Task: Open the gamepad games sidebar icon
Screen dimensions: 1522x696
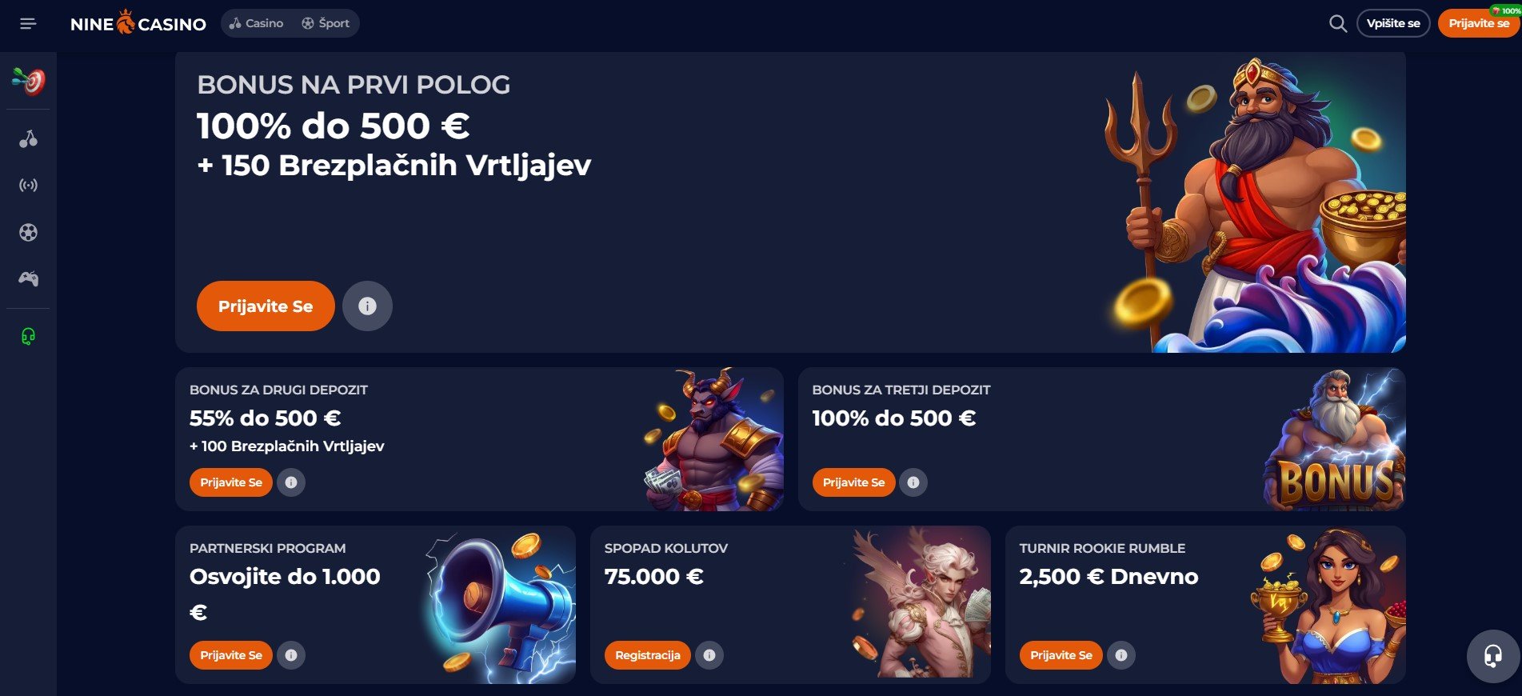Action: tap(28, 278)
